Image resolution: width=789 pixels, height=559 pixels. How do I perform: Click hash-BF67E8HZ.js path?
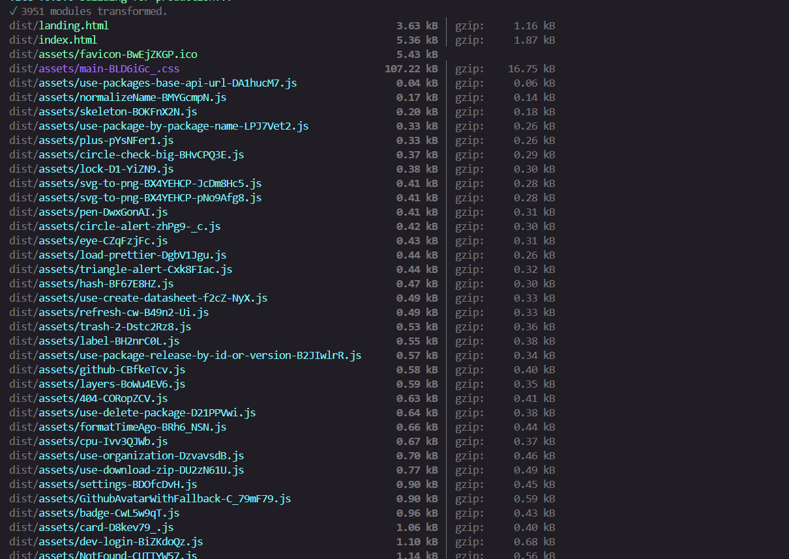tap(91, 283)
